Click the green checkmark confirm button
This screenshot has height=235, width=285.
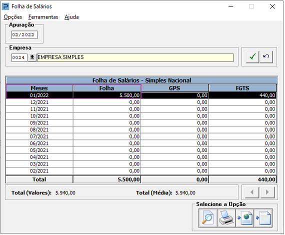[x=252, y=57]
